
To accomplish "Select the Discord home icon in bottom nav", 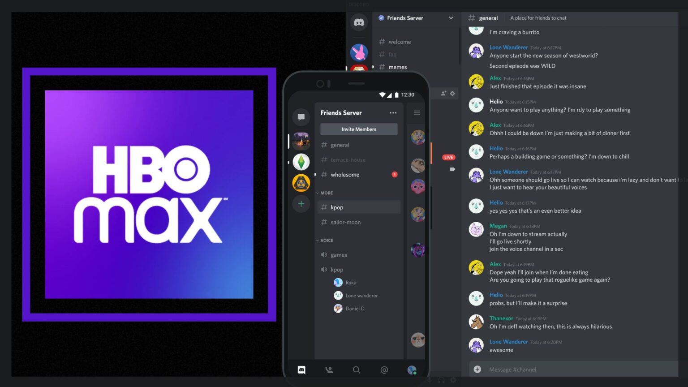I will coord(301,370).
